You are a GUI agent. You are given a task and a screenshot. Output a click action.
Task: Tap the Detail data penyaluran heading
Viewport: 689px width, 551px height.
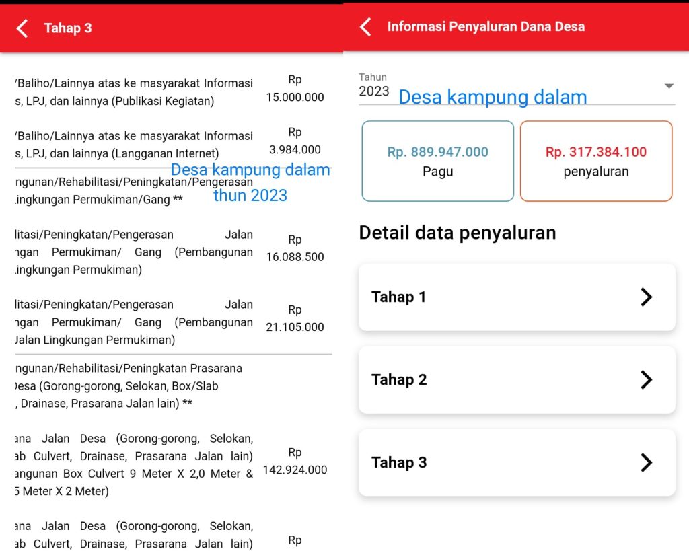tap(458, 233)
